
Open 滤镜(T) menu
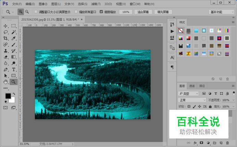(x=96, y=4)
